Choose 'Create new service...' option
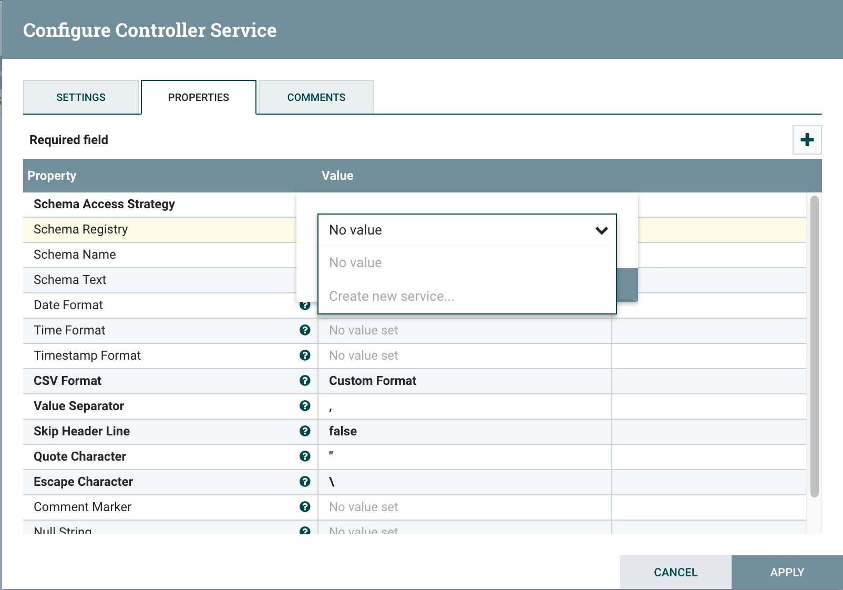843x590 pixels. pos(467,296)
